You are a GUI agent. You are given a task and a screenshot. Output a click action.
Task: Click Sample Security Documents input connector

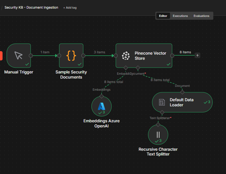point(59,56)
